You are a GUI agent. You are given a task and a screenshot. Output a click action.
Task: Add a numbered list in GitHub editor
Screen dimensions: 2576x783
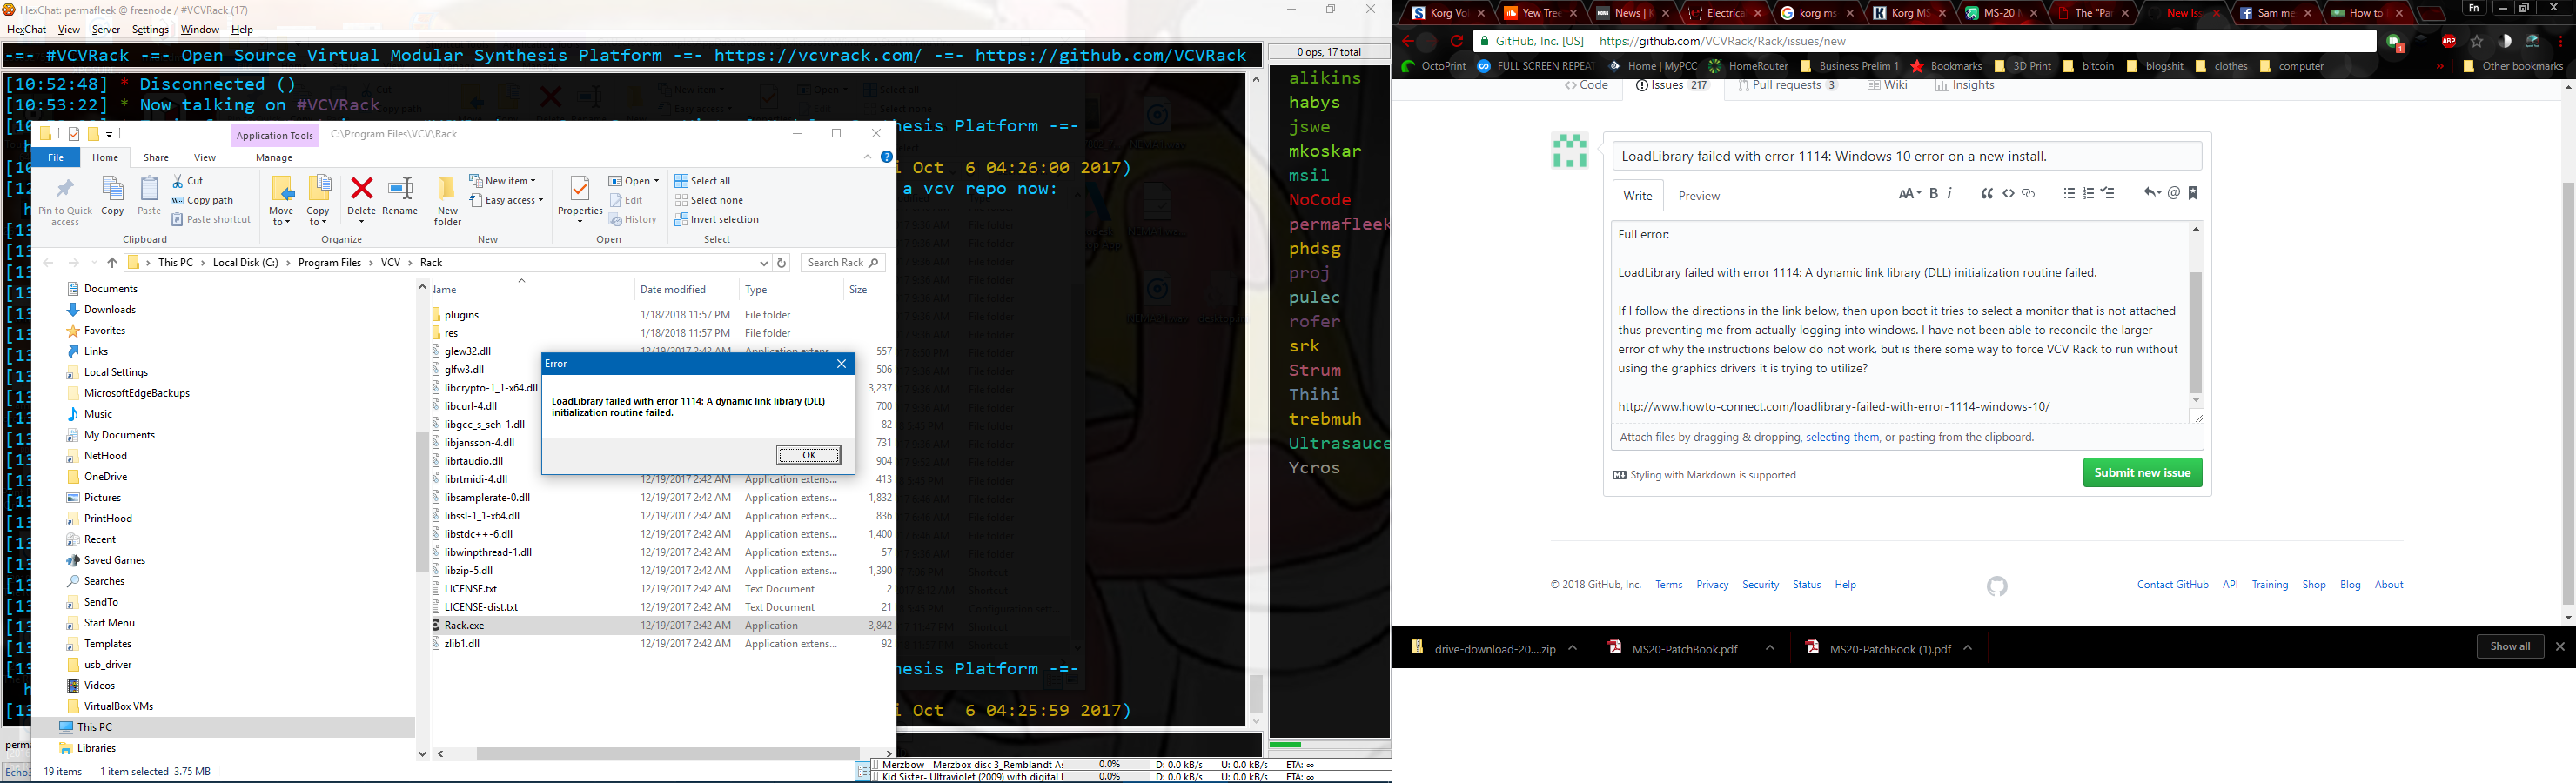point(2089,194)
